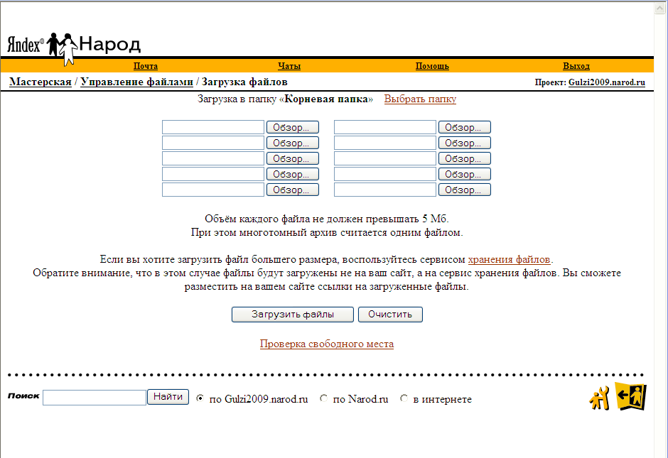The image size is (668, 458).
Task: Go to Мастерская breadcrumb link
Action: [x=41, y=82]
